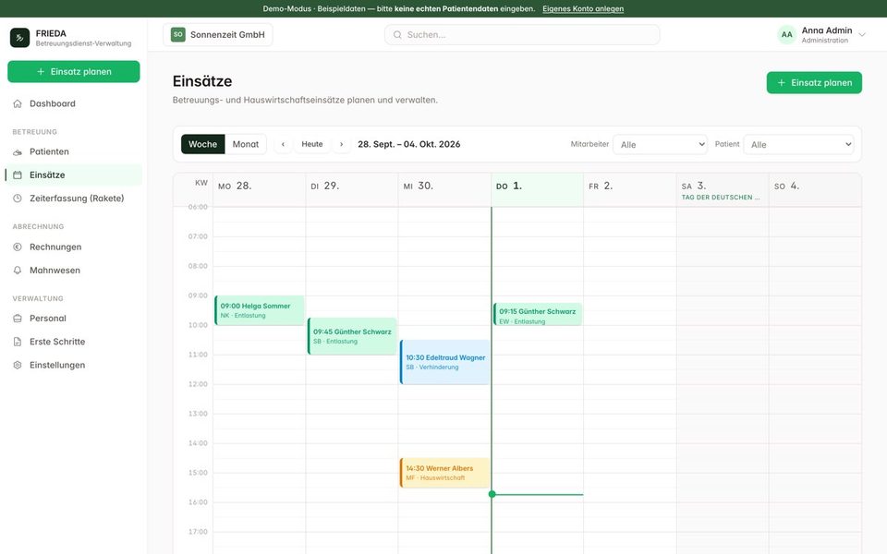This screenshot has width=887, height=554.
Task: Click the sidebar Einsatz planen button
Action: click(x=74, y=72)
